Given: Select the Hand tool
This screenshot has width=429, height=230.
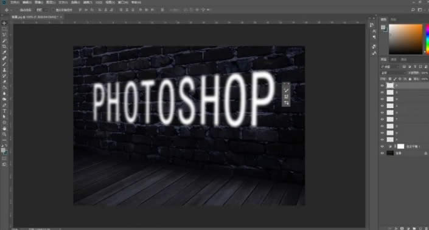Looking at the screenshot, I should pos(4,129).
